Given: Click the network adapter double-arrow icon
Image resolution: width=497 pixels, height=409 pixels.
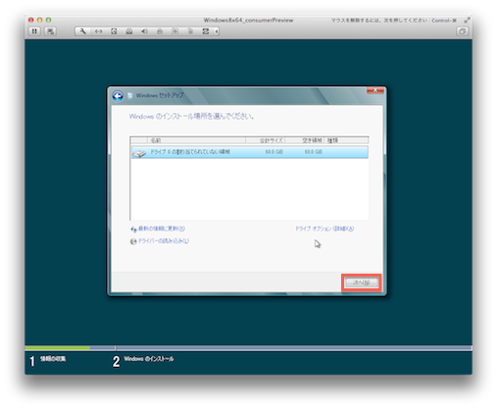Looking at the screenshot, I should point(98,31).
